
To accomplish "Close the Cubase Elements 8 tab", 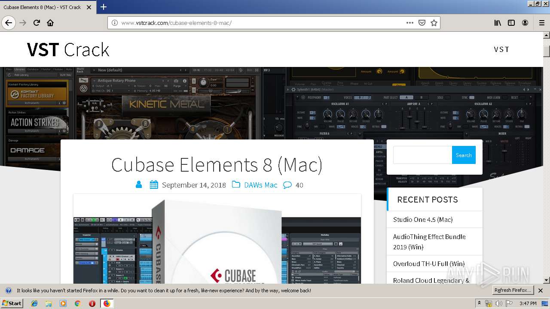I will point(89,7).
